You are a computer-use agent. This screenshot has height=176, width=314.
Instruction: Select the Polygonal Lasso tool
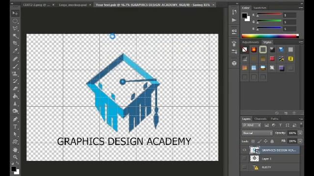point(15,28)
